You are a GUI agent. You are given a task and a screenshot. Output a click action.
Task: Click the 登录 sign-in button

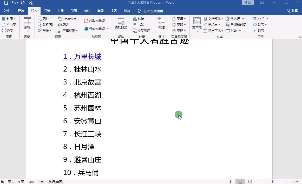coord(247,2)
